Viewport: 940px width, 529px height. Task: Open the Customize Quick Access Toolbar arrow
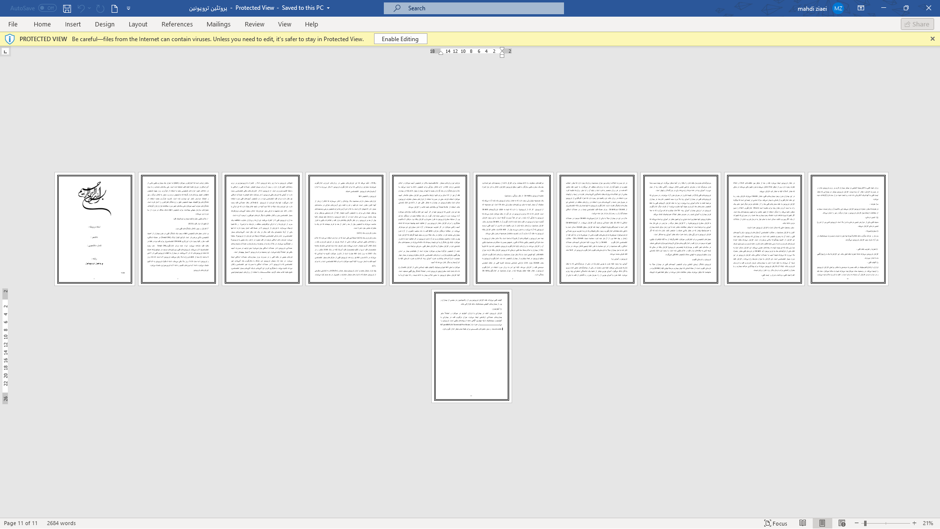[x=129, y=8]
